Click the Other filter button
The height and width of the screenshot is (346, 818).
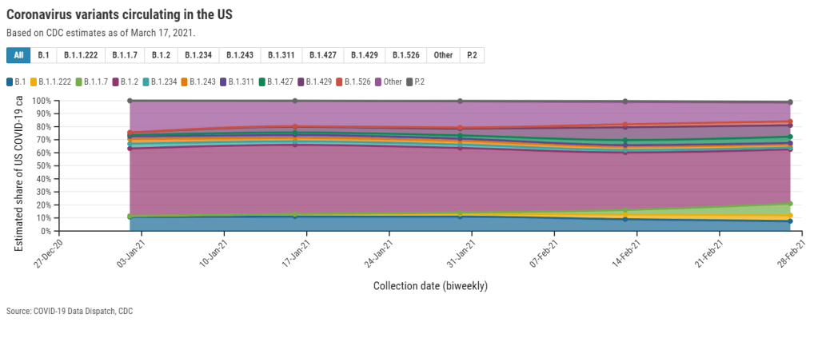443,55
